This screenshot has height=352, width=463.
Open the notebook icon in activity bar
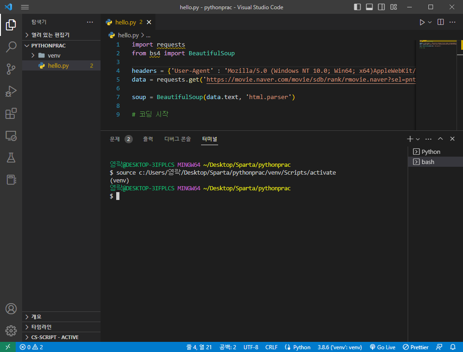click(11, 180)
